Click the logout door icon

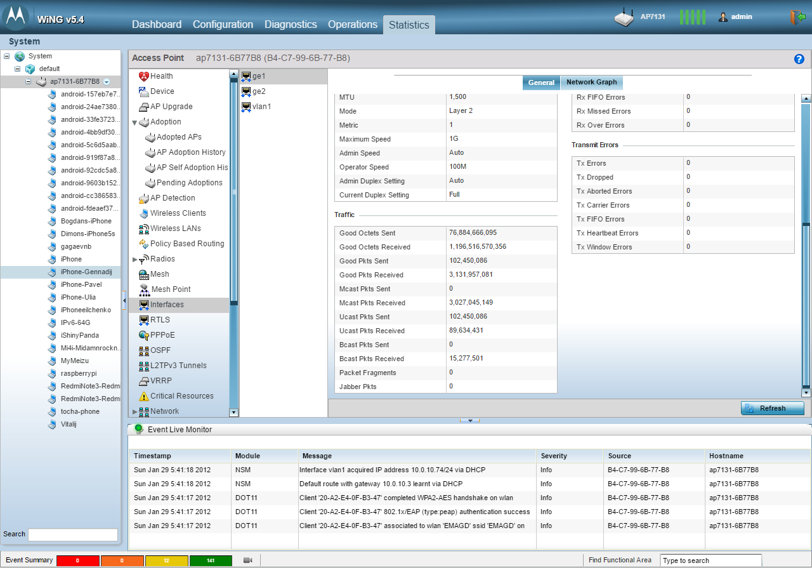pyautogui.click(x=797, y=17)
